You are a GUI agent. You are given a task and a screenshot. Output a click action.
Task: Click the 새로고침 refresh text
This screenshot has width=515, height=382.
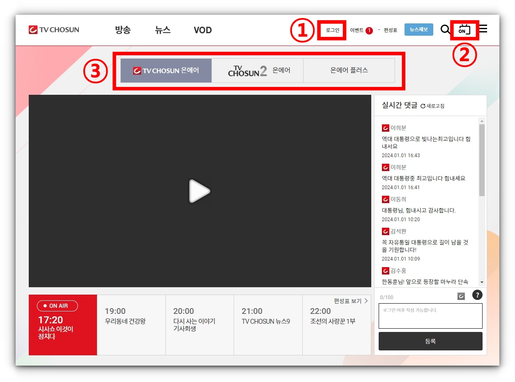(435, 106)
